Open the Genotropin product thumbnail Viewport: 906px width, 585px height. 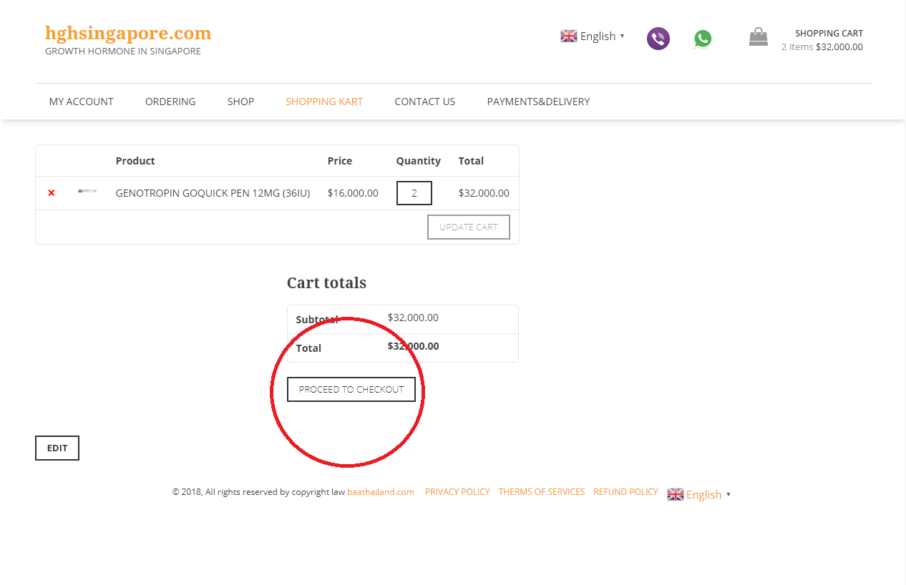tap(87, 191)
